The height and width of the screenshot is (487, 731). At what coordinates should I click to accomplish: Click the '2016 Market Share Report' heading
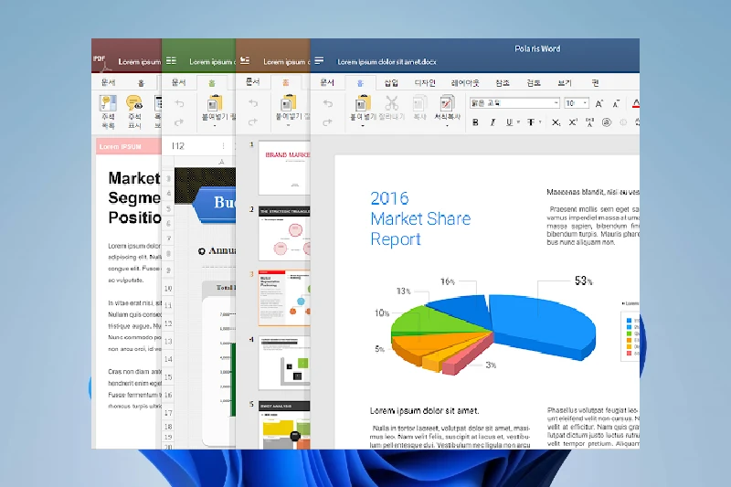pos(420,218)
